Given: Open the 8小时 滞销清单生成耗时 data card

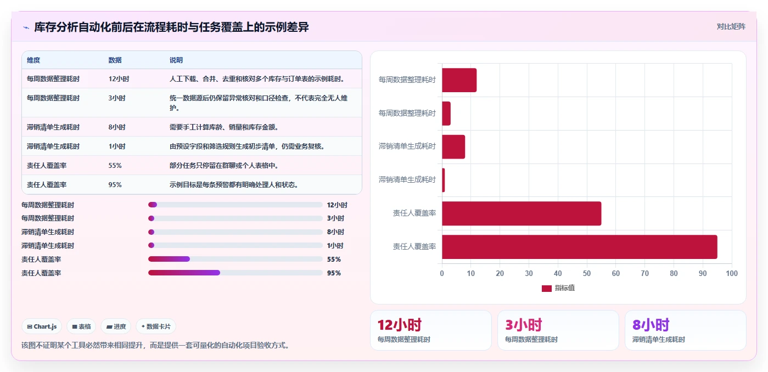Looking at the screenshot, I should point(686,330).
